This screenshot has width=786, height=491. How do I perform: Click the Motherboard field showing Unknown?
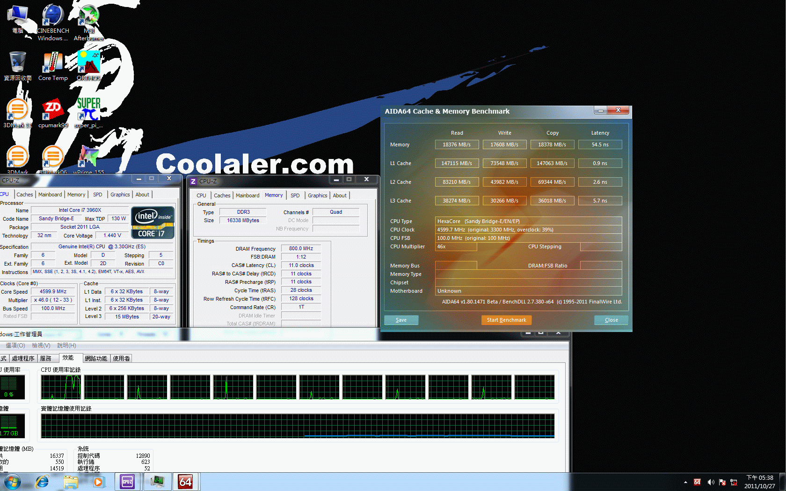[528, 291]
